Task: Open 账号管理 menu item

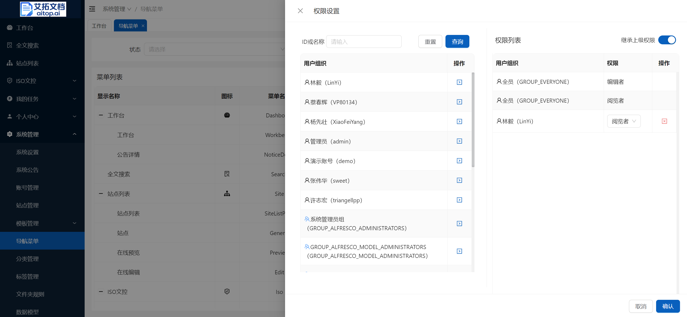Action: click(x=27, y=188)
